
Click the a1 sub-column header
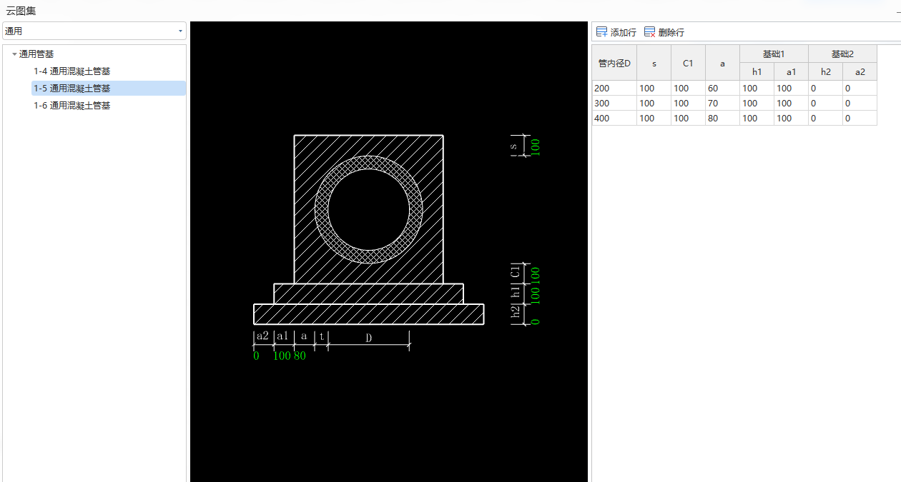tap(791, 71)
